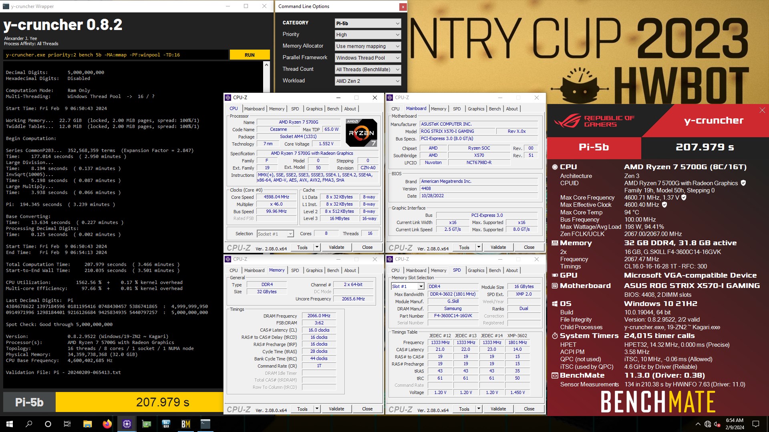
Task: Open the Workload dropdown showing AMD Zen 2
Action: [x=368, y=81]
